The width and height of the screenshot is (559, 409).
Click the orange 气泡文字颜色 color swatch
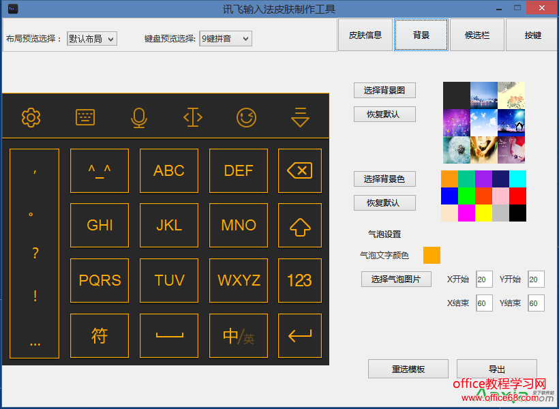point(432,256)
